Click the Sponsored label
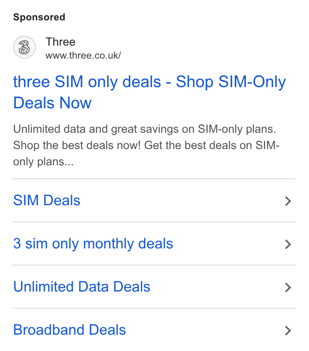Image resolution: width=309 pixels, height=351 pixels. (39, 17)
